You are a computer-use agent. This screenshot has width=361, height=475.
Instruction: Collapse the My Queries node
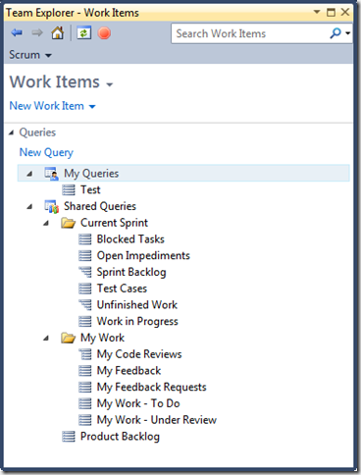tap(29, 174)
